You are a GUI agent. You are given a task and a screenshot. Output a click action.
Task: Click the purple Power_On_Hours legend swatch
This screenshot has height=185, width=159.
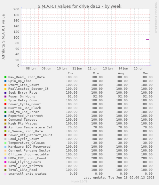(x=5, y=97)
